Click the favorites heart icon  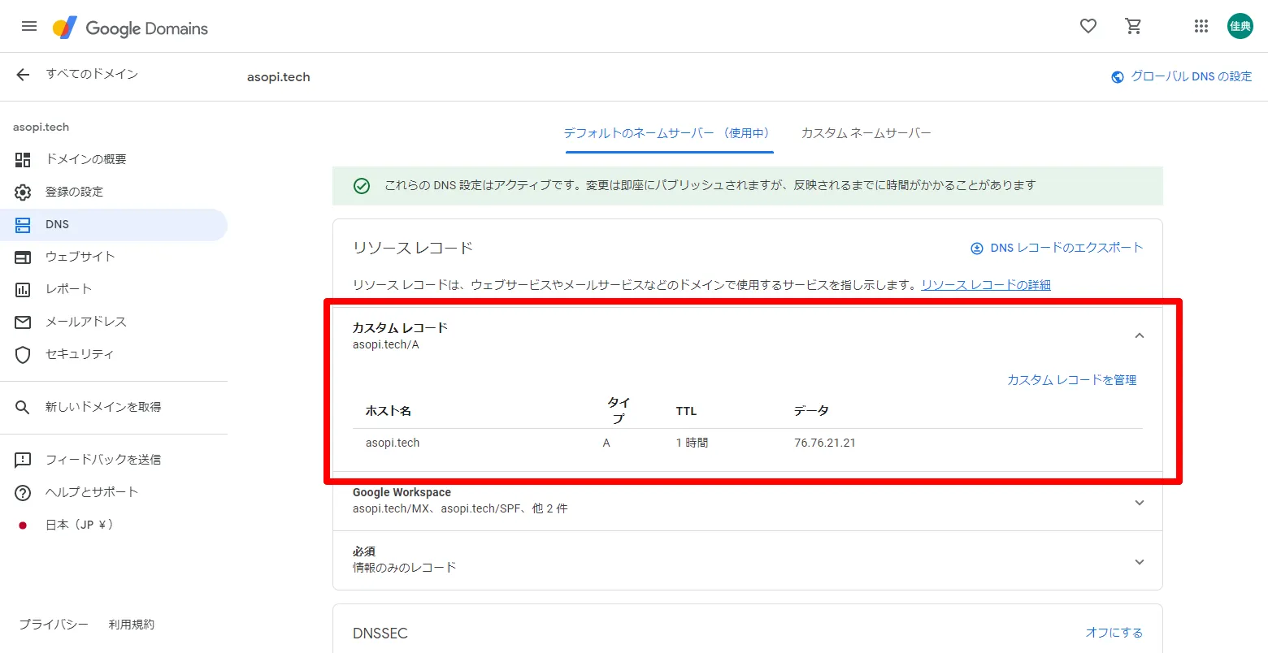coord(1088,25)
